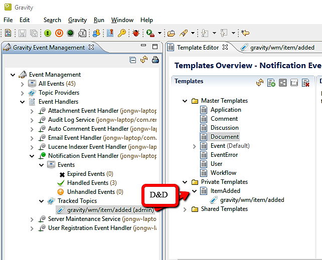Select the Handled Events (3) item
Viewport: 322px width, 260px height.
coord(91,183)
